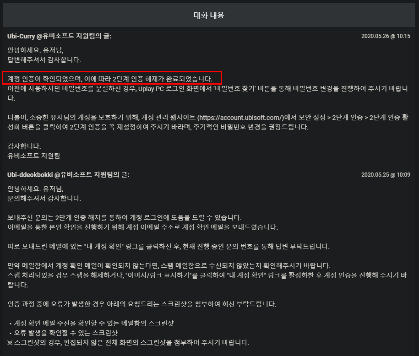Screen dimensions: 419x356
Task: Click 답변해주셔서 감사합니다 line
Action: (44, 60)
